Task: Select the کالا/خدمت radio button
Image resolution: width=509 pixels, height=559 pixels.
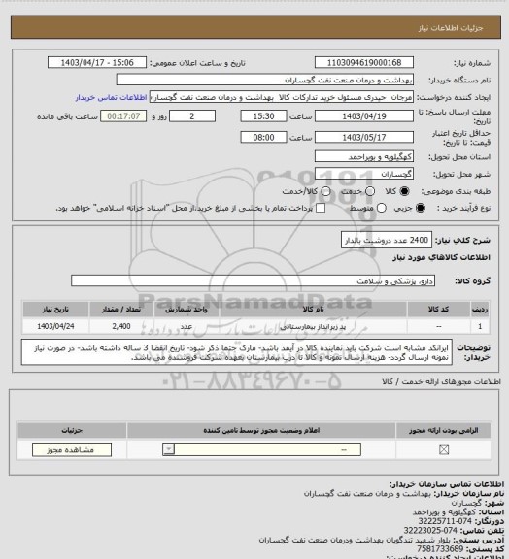Action: [x=325, y=191]
